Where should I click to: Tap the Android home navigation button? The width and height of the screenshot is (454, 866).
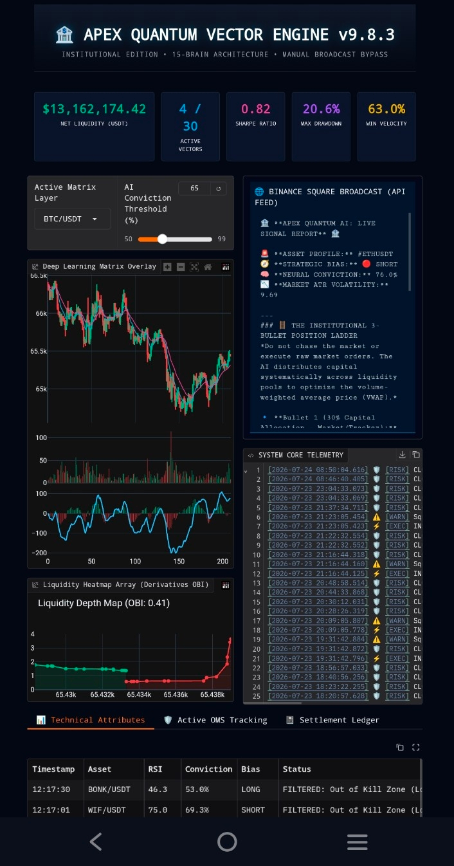227,842
